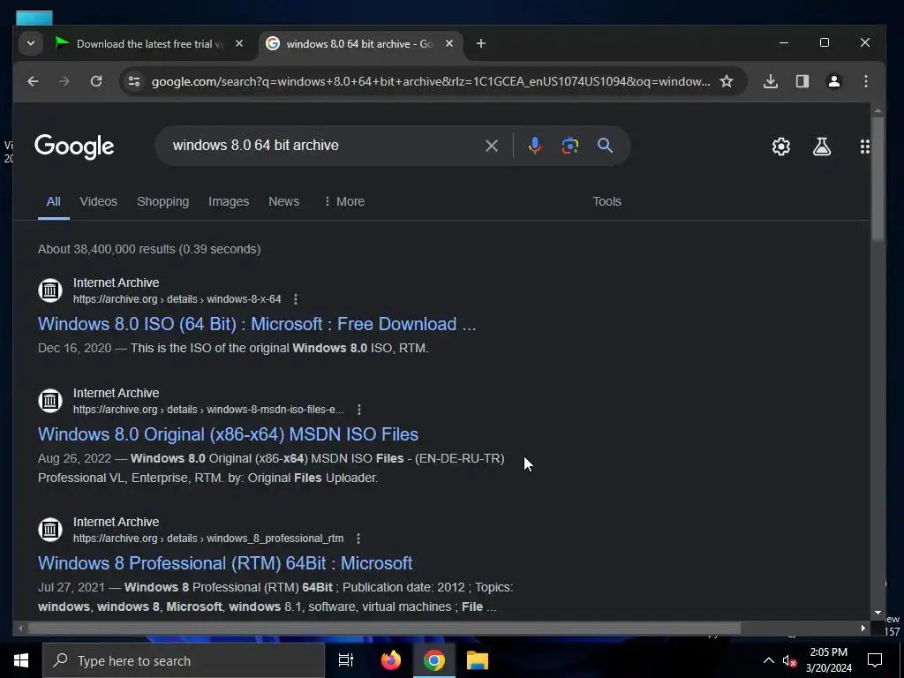Go back to the previous page
This screenshot has width=904, height=678.
33,81
